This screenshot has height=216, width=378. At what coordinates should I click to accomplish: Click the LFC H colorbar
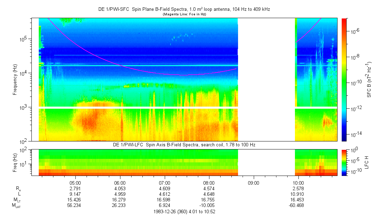pos(344,162)
